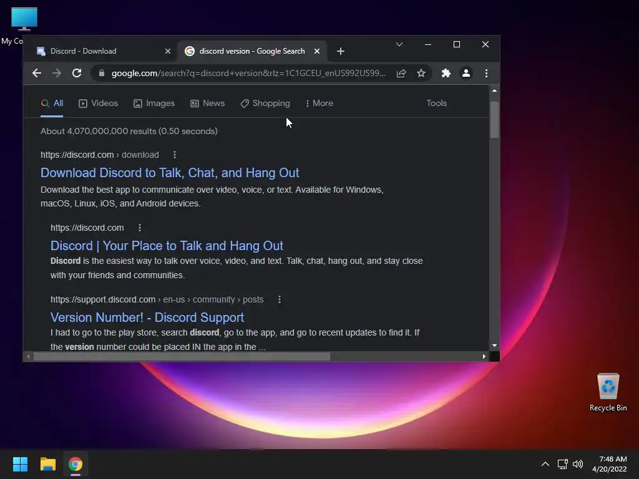Open 'Version Number! - Discord Support' link
639x479 pixels.
(147, 317)
